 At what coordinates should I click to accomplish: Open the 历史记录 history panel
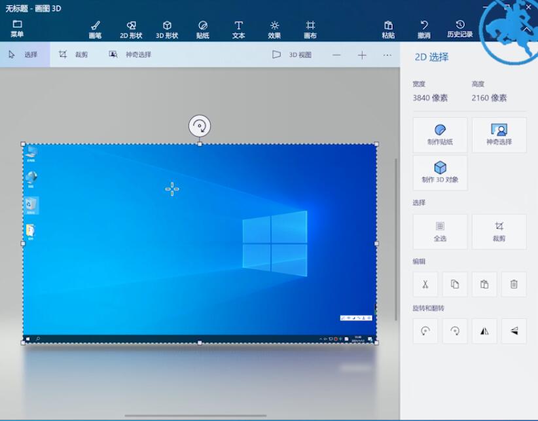pos(459,29)
